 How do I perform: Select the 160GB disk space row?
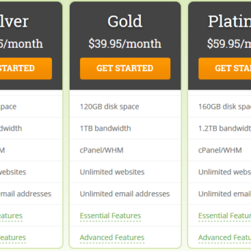click(x=220, y=107)
